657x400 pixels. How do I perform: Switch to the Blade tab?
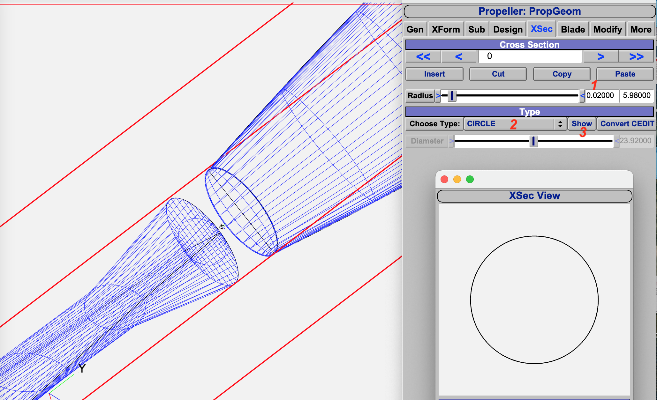[573, 30]
